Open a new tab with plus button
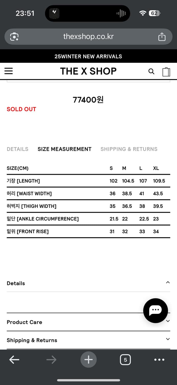Image resolution: width=177 pixels, height=385 pixels. [88, 360]
